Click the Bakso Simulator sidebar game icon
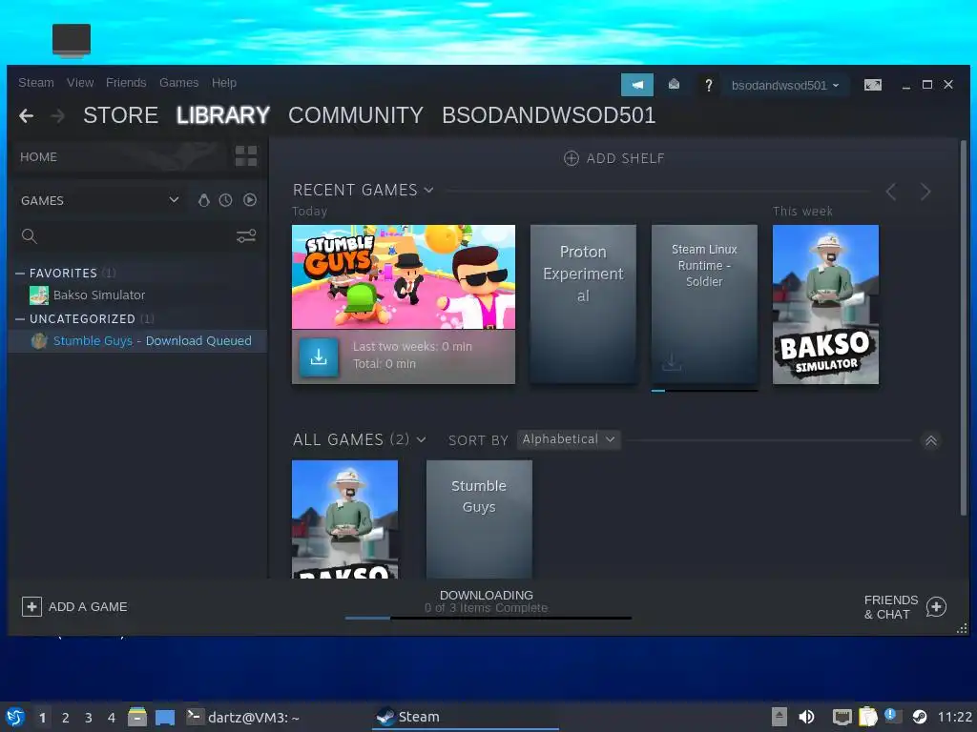This screenshot has height=732, width=977. (38, 295)
